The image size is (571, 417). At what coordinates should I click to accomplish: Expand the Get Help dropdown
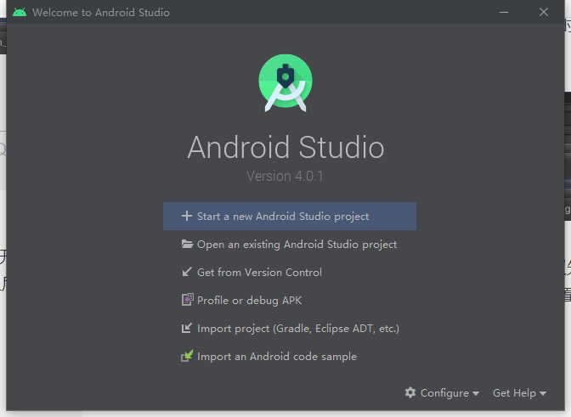click(520, 393)
